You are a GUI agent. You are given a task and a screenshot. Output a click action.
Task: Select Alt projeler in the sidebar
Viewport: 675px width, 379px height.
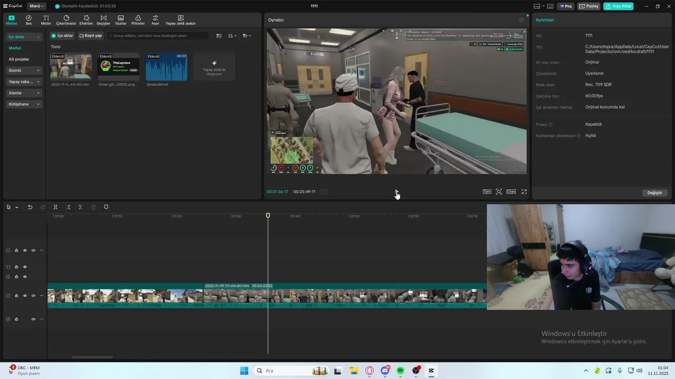[x=19, y=59]
